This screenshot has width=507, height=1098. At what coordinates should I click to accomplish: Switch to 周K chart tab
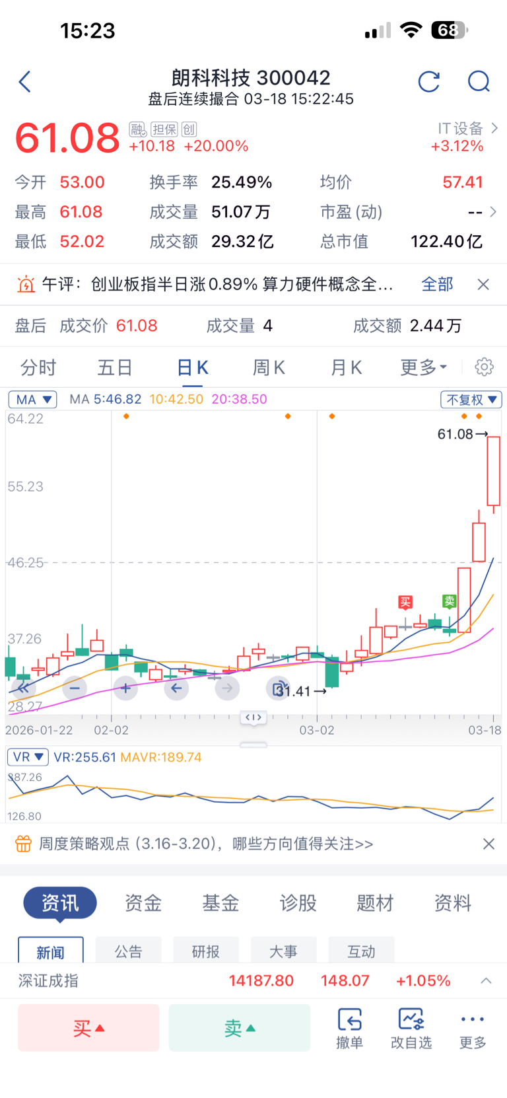coord(269,367)
